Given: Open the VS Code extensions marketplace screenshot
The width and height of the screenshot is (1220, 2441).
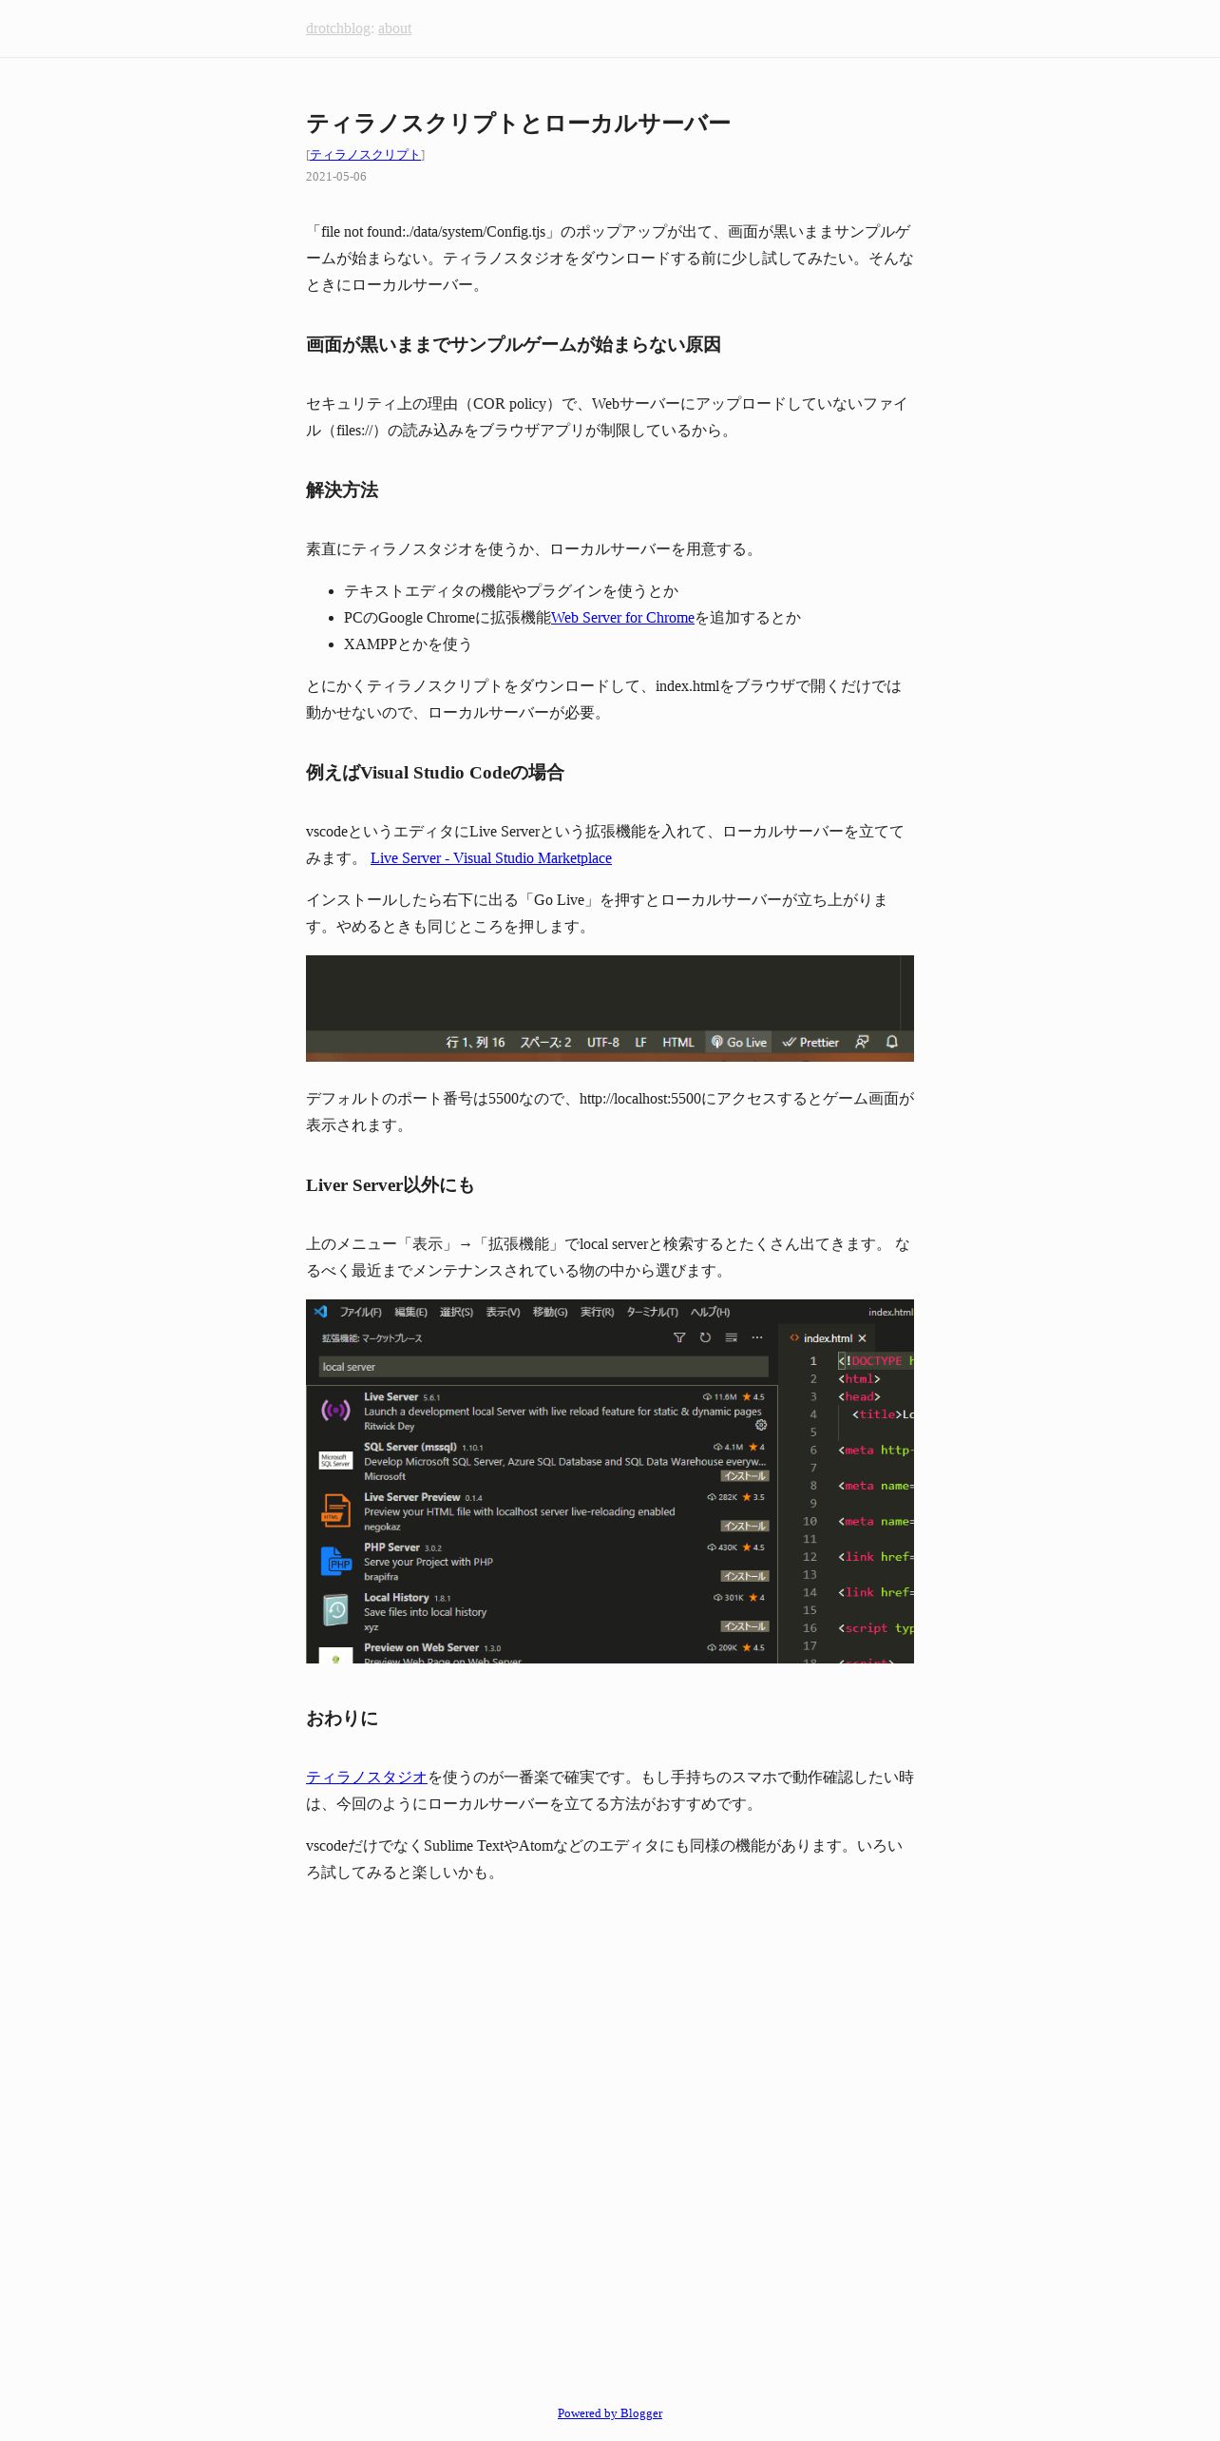Looking at the screenshot, I should pos(610,1481).
